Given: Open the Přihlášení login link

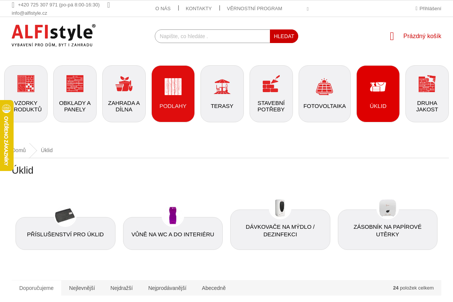Looking at the screenshot, I should (430, 9).
